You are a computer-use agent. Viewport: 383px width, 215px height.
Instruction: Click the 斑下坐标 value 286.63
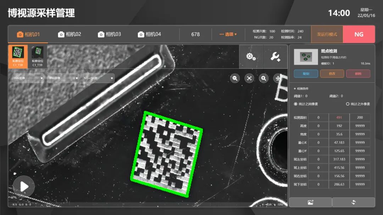[339, 184]
